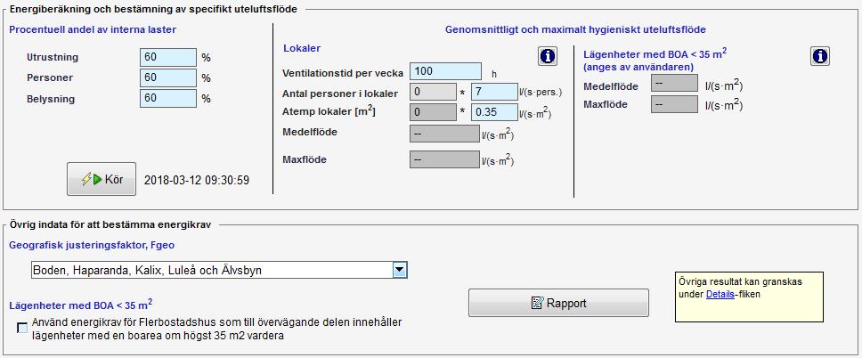This screenshot has width=862, height=358.
Task: Expand the Fgeo location dropdown arrow
Action: tap(400, 270)
